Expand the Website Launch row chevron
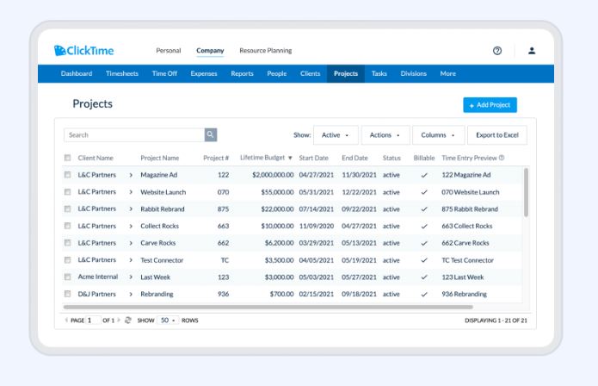This screenshot has width=598, height=386. coord(131,192)
